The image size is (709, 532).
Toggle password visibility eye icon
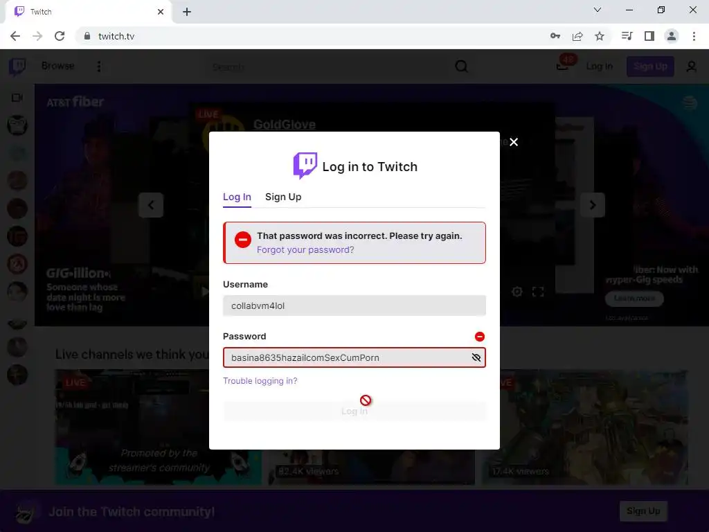click(476, 357)
